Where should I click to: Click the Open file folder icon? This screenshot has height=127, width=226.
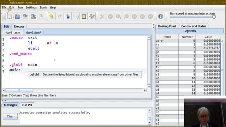click(18, 17)
